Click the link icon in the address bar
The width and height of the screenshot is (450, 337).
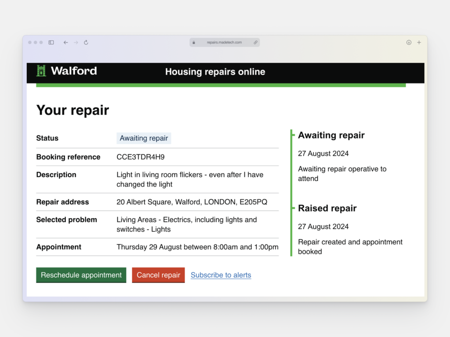[x=255, y=43]
